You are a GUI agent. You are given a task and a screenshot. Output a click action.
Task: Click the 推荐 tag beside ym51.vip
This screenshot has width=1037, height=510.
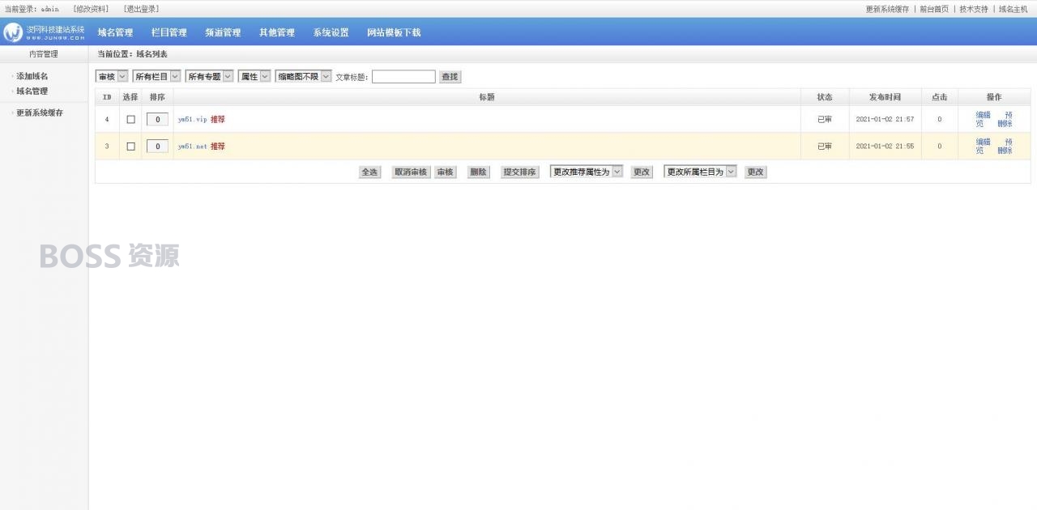coord(218,119)
